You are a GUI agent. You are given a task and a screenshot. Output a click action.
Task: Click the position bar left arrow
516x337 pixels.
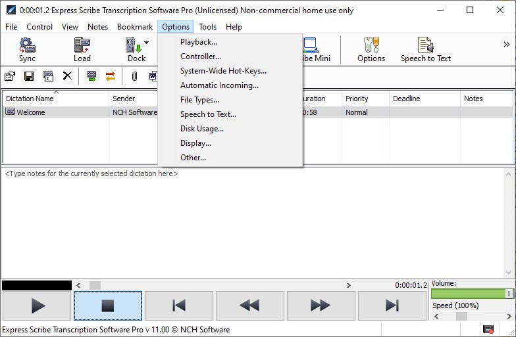[79, 285]
